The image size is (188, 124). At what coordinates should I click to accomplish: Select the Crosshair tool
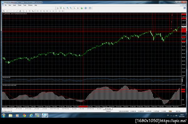click(7, 11)
